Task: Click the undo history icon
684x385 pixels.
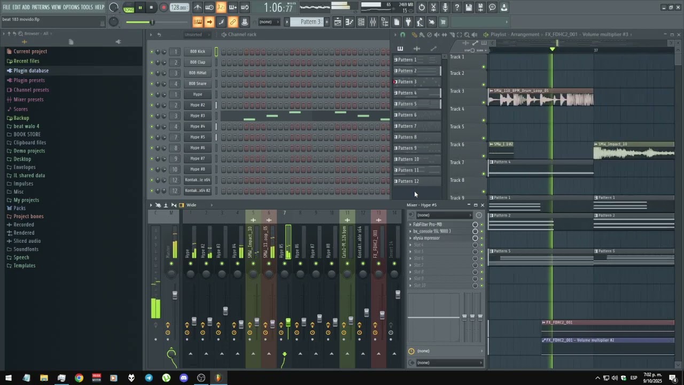Action: (422, 7)
